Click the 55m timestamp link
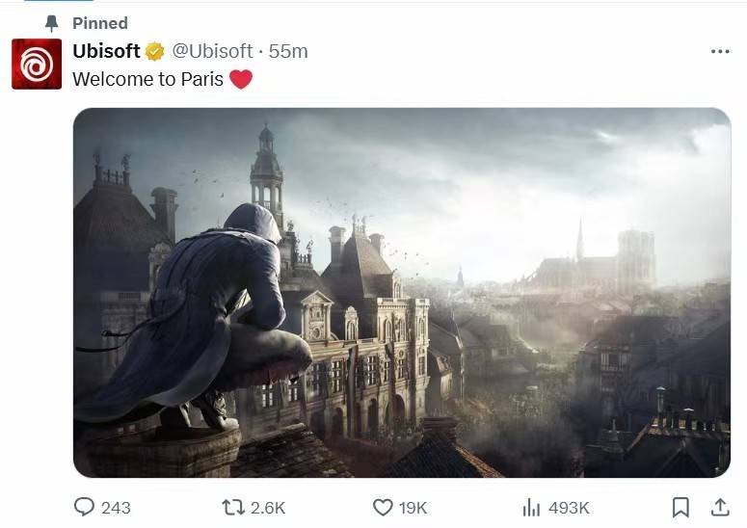The height and width of the screenshot is (528, 747). coord(288,51)
